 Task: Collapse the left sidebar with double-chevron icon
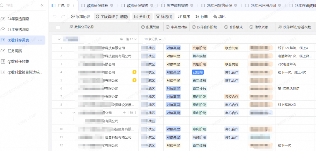coord(42,5)
